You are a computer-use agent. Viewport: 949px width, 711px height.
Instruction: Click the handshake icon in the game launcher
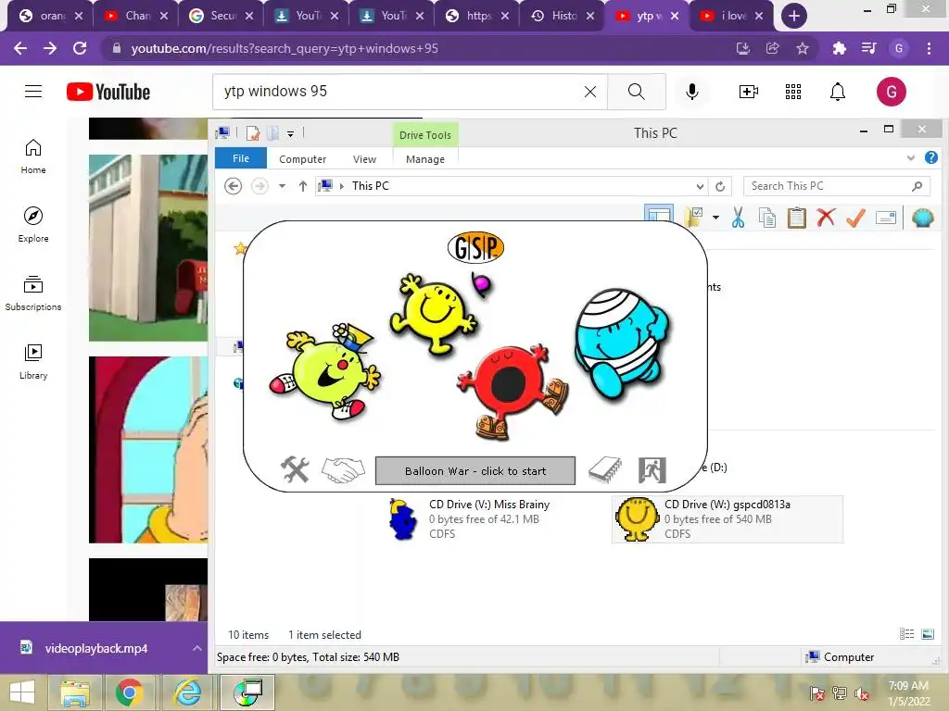point(343,469)
